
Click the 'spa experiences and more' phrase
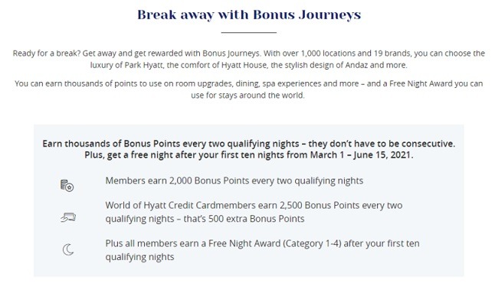(310, 83)
